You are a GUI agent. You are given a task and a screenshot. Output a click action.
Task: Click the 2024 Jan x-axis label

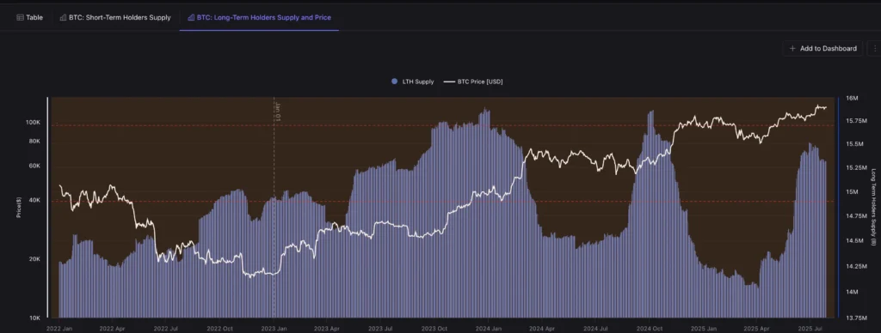pos(489,329)
